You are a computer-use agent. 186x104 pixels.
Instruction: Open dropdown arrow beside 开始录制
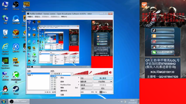111,81
